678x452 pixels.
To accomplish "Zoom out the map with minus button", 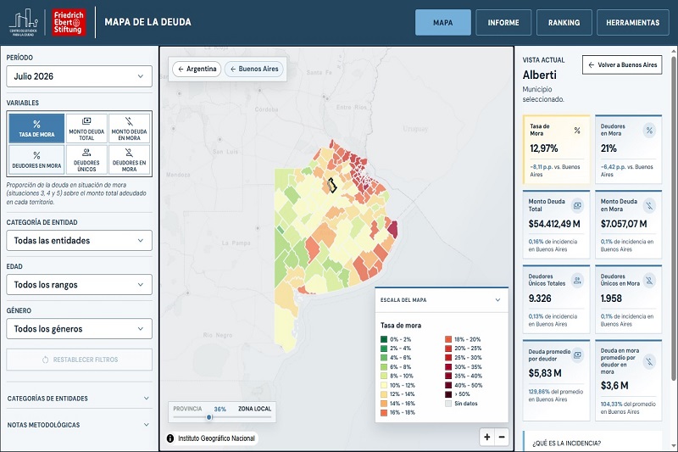I will (502, 437).
